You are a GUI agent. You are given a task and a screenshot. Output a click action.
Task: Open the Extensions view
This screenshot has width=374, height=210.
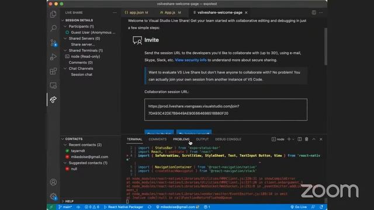(x=53, y=71)
